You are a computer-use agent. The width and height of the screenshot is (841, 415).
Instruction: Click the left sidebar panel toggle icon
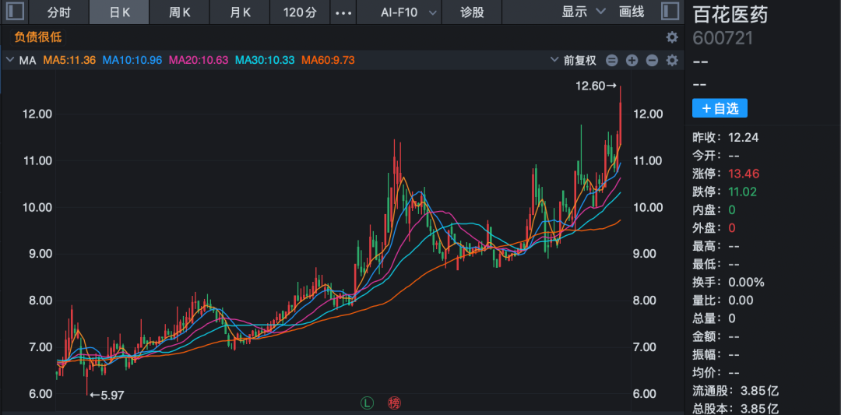(x=15, y=12)
